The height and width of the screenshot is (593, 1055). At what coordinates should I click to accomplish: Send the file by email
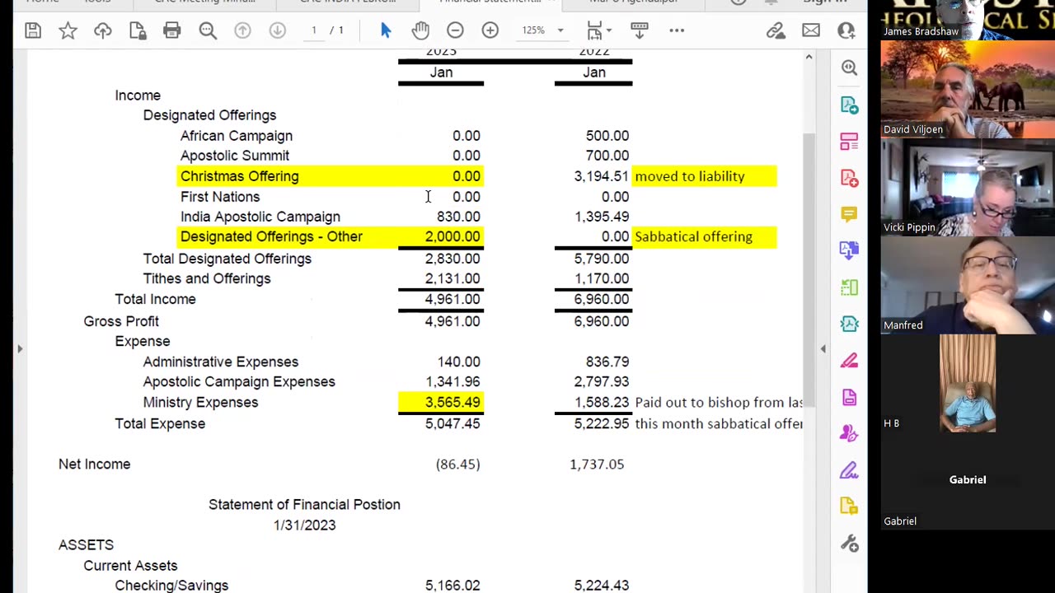(811, 30)
